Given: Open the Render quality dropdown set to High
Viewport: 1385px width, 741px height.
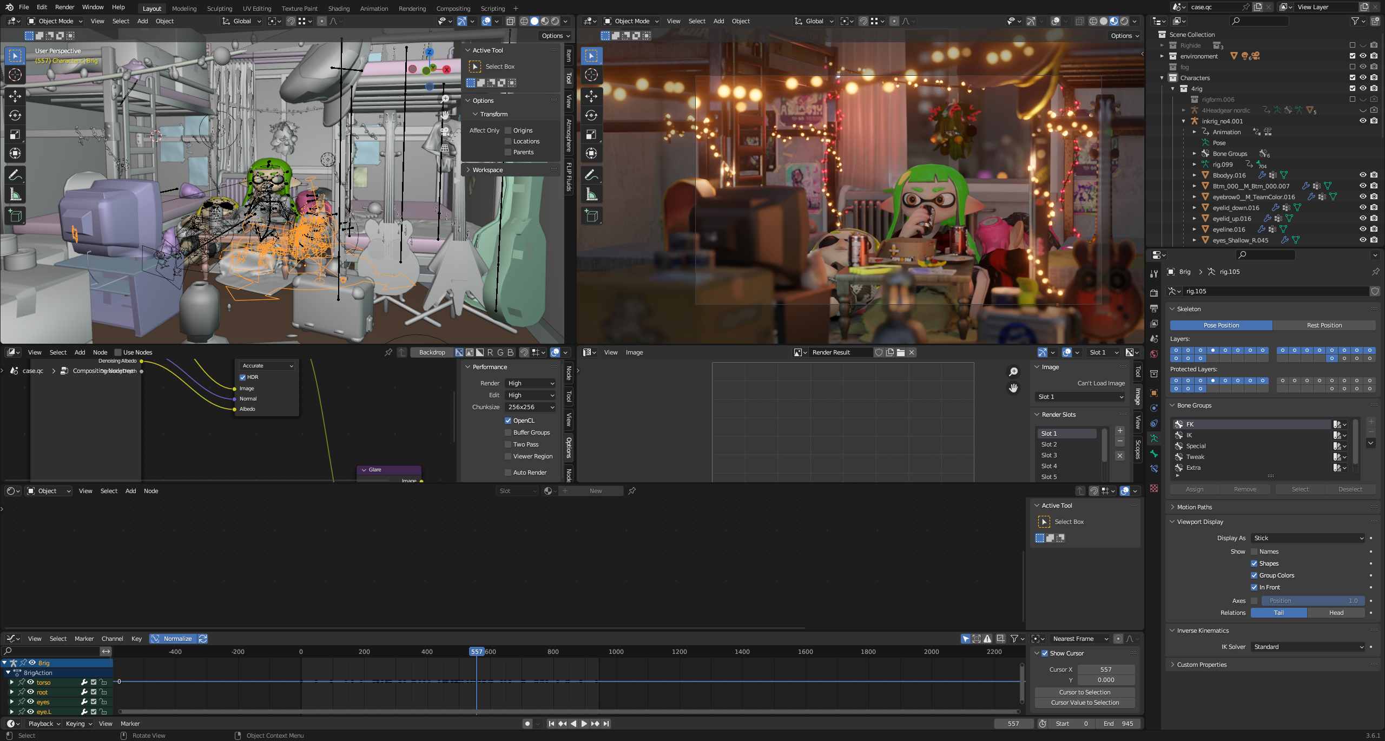Looking at the screenshot, I should [x=530, y=383].
